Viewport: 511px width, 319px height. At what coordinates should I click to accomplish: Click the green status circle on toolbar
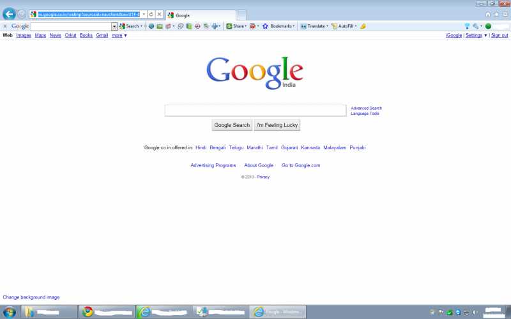(488, 26)
